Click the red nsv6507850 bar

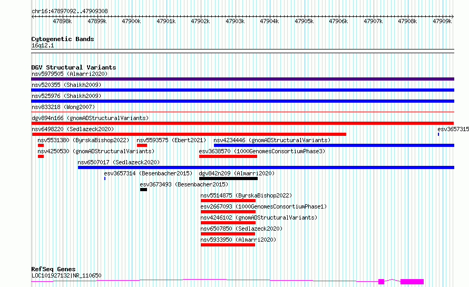228,234
